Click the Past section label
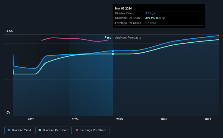The image size is (223, 138). click(108, 37)
